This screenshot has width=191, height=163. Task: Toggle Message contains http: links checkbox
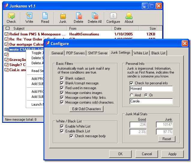click(x=62, y=98)
